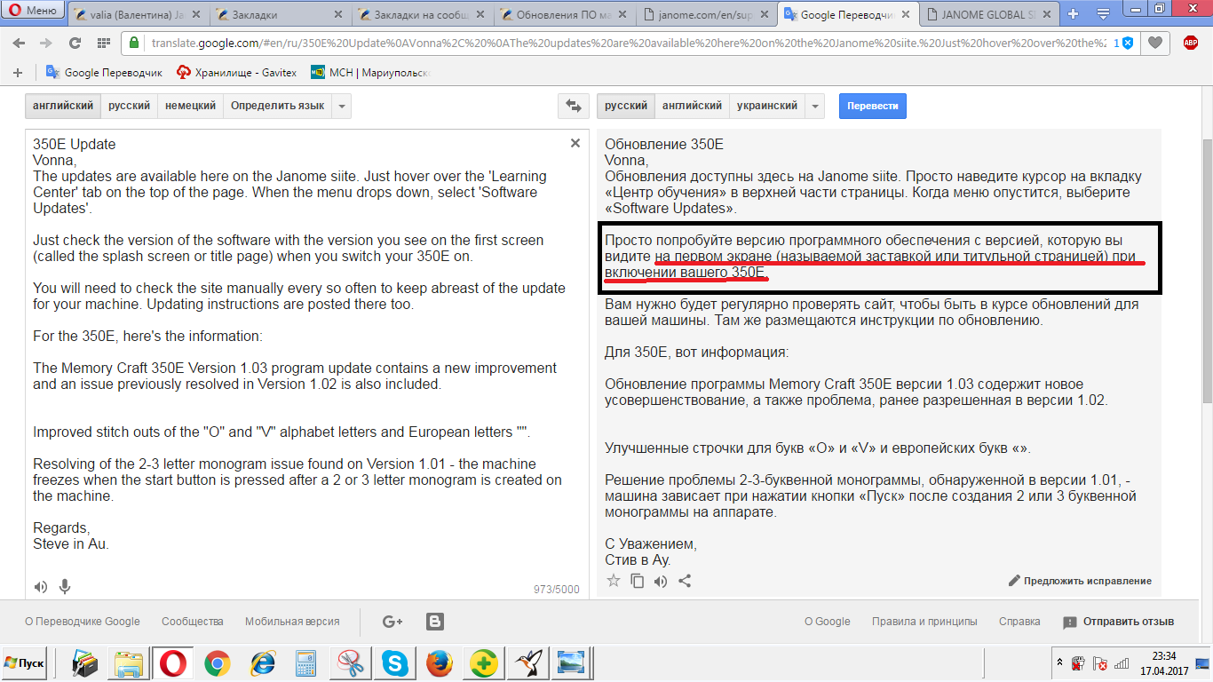The height and width of the screenshot is (682, 1213).
Task: Open Windows Explorer folder on the taskbar
Action: click(x=129, y=663)
